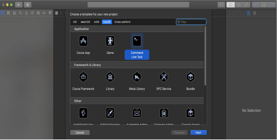277x140 pixels.
Task: Select the macOS platform tab
Action: [107, 22]
